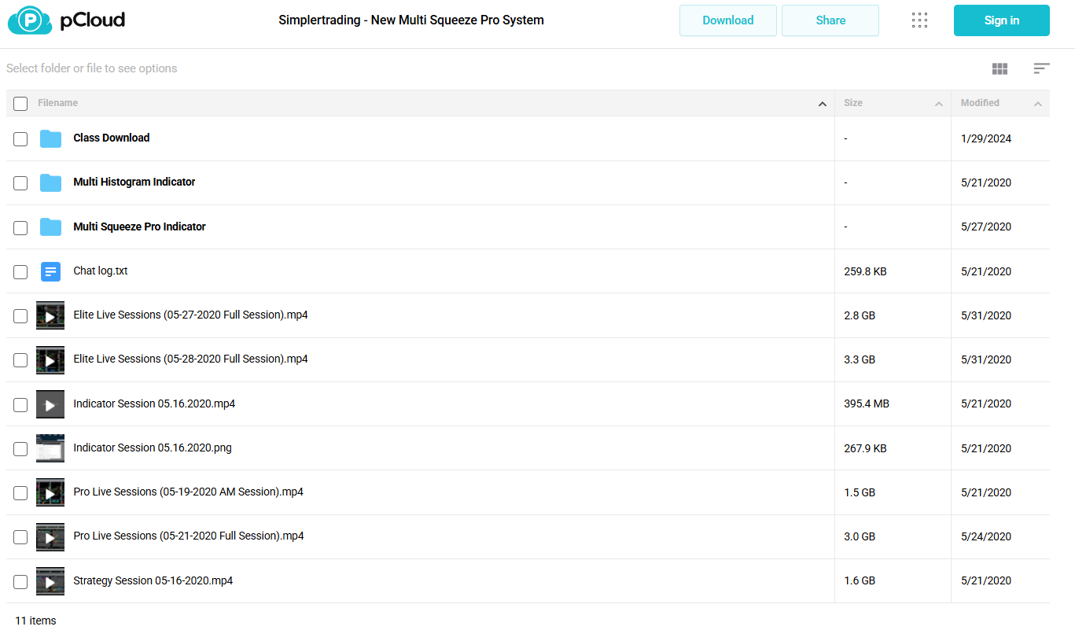
Task: Click the 267.9 KB size value
Action: pos(865,448)
